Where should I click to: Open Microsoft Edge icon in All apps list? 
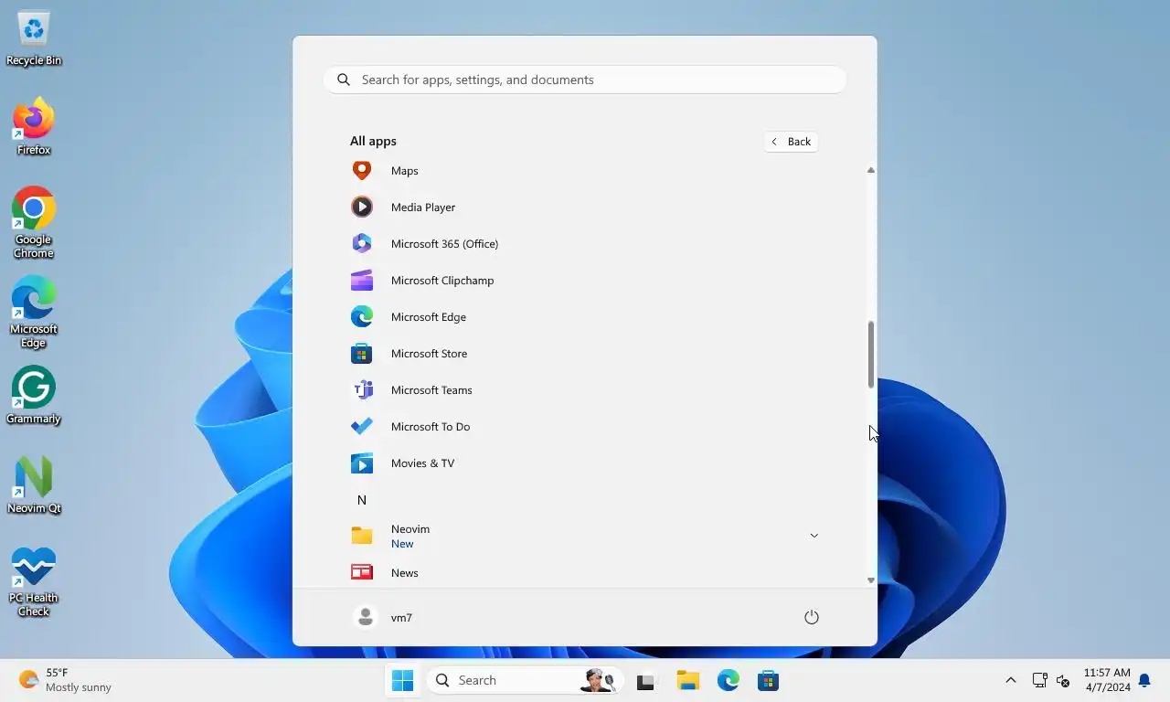coord(362,316)
